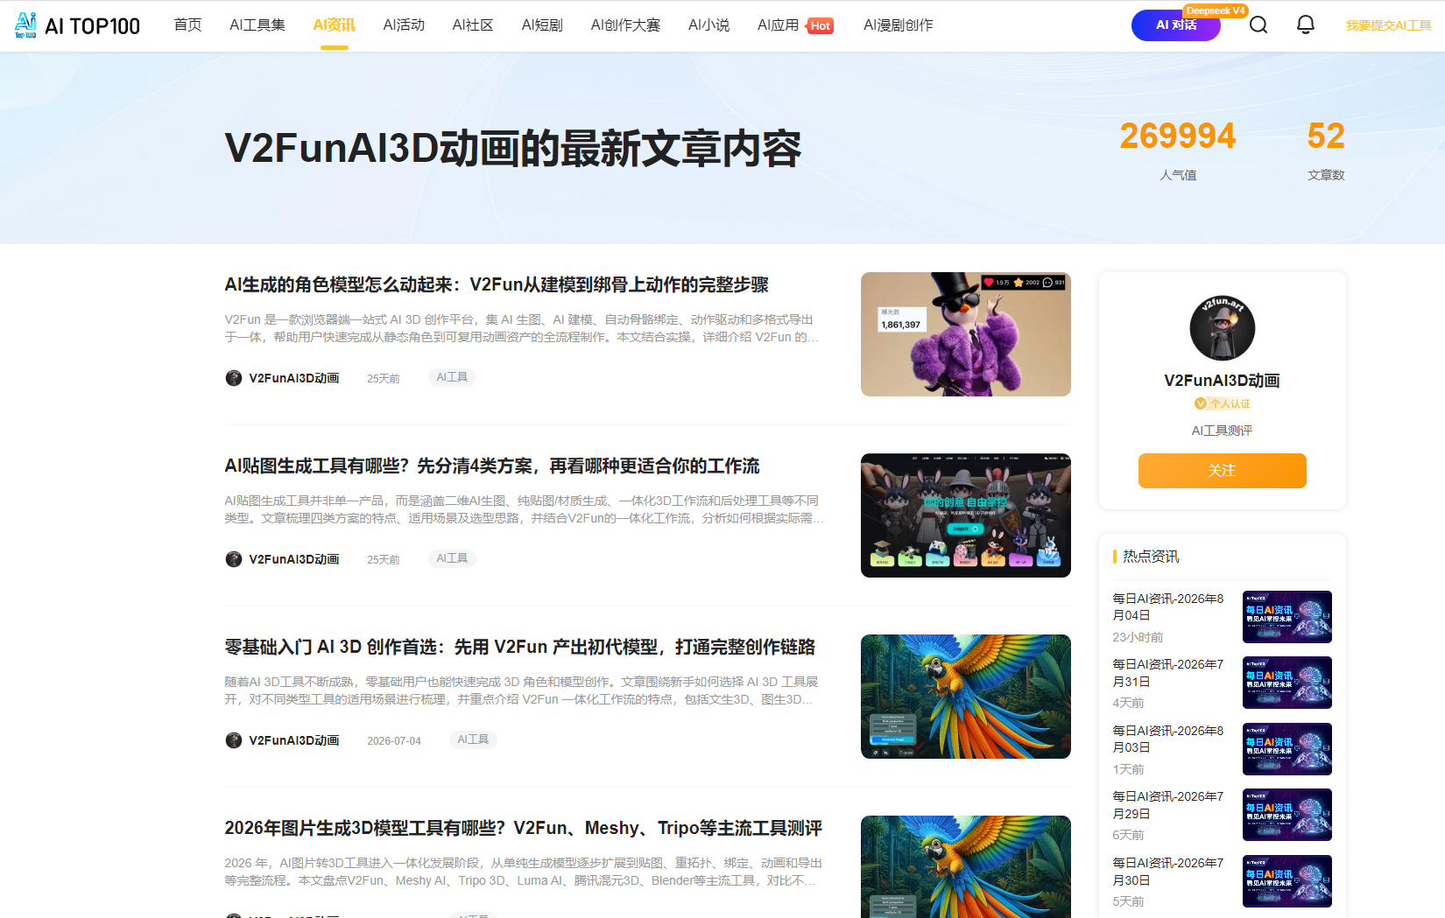Click author avatar under the 零基础入门 article
This screenshot has width=1445, height=918.
point(234,740)
